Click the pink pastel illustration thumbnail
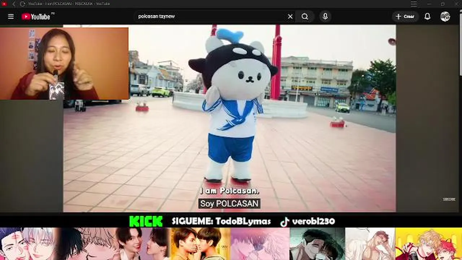Viewport: 462px width, 260px height. pos(260,244)
